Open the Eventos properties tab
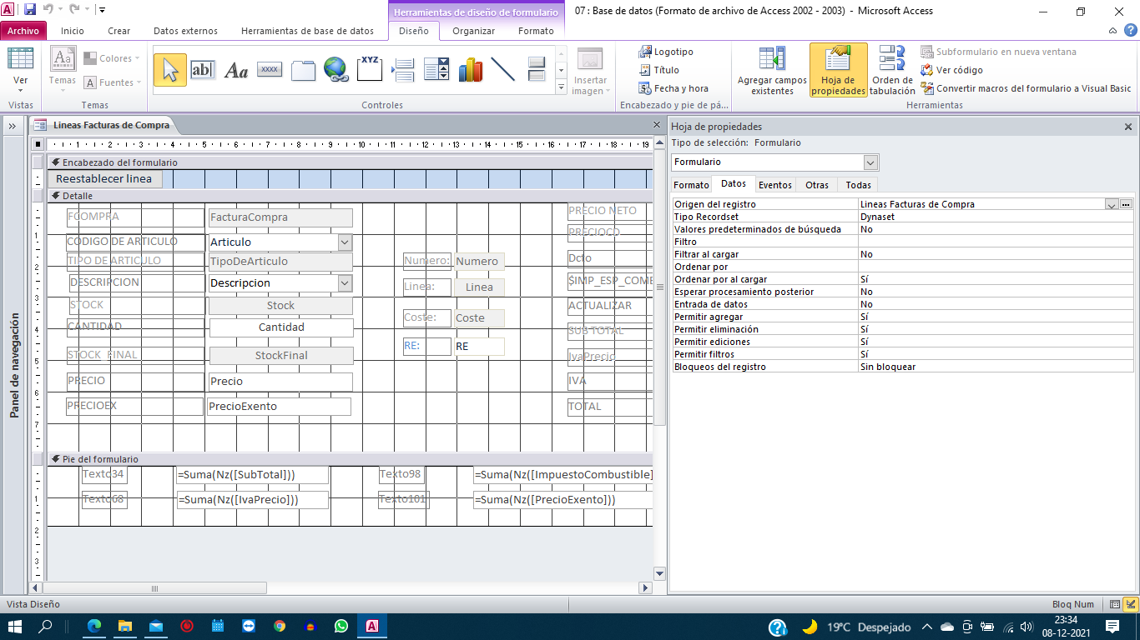 coord(775,185)
